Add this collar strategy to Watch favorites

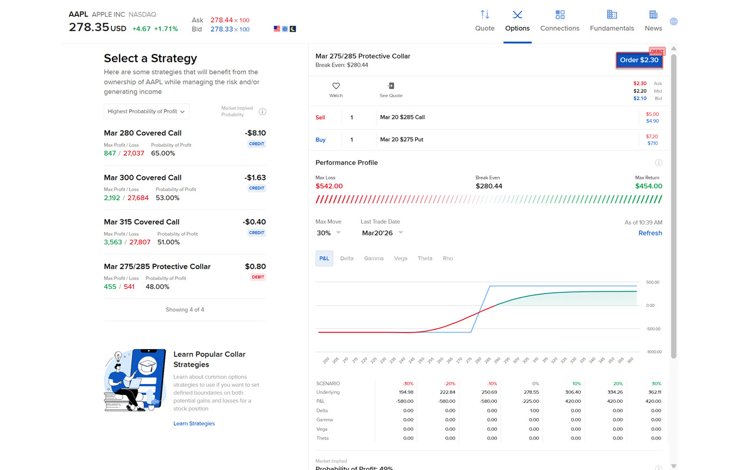[336, 89]
